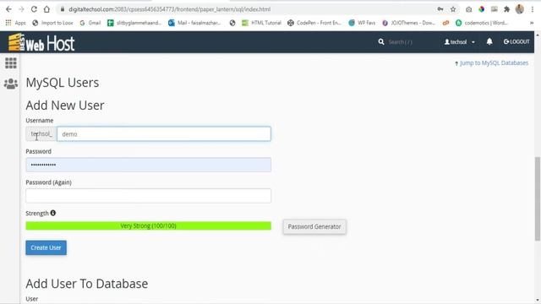
Task: Open the CodePen - Front En... bookmark
Action: pyautogui.click(x=314, y=23)
